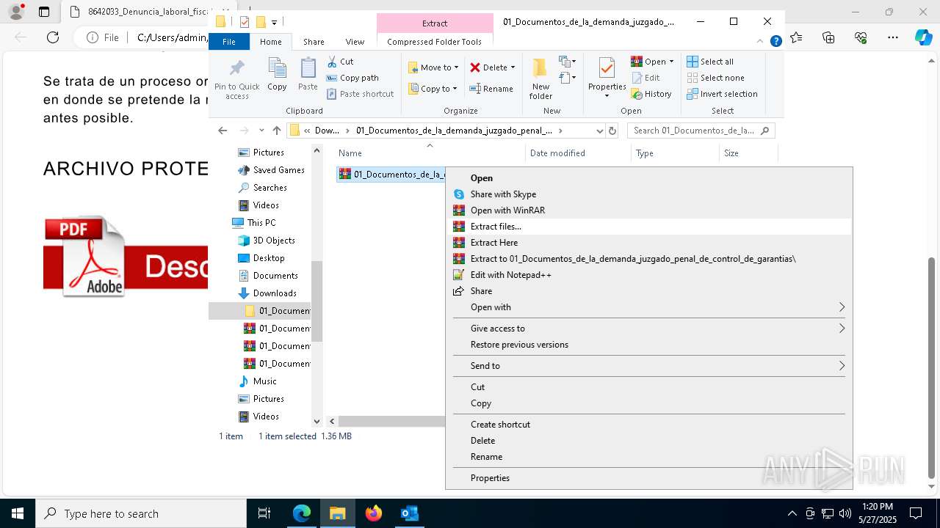
Task: Expand the Open with submenu
Action: coord(648,307)
